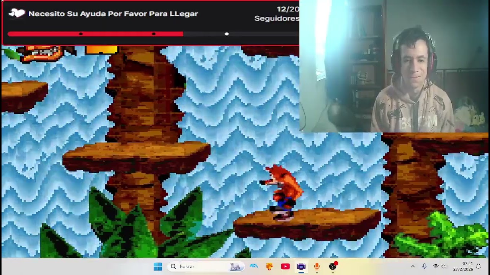The image size is (490, 275).
Task: Open the volume speaker icon in tray
Action: [444, 267]
